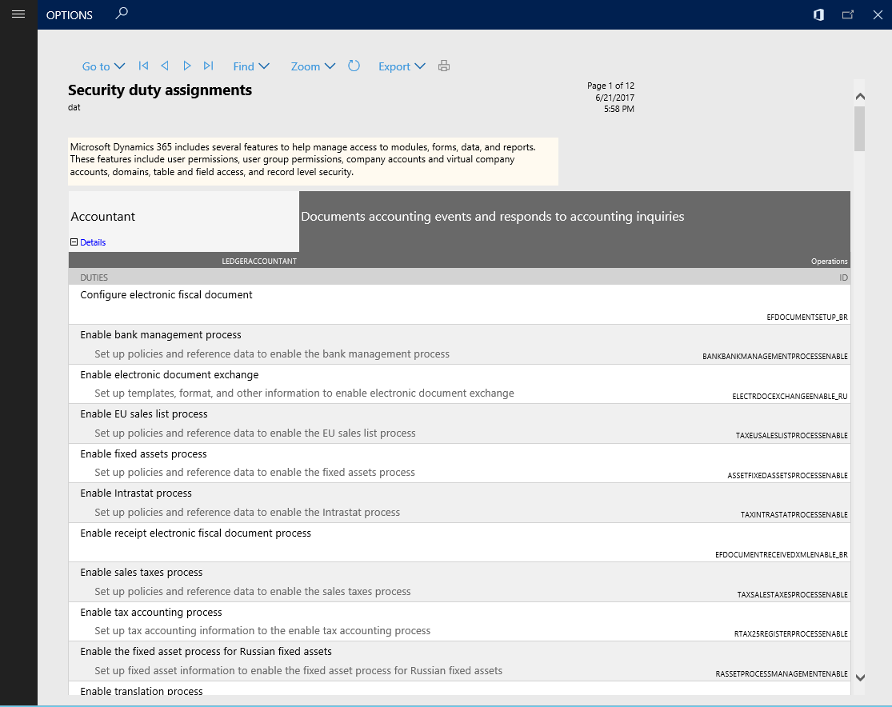Image resolution: width=892 pixels, height=707 pixels.
Task: Click the Dynamics 365 app icon
Action: coord(818,14)
